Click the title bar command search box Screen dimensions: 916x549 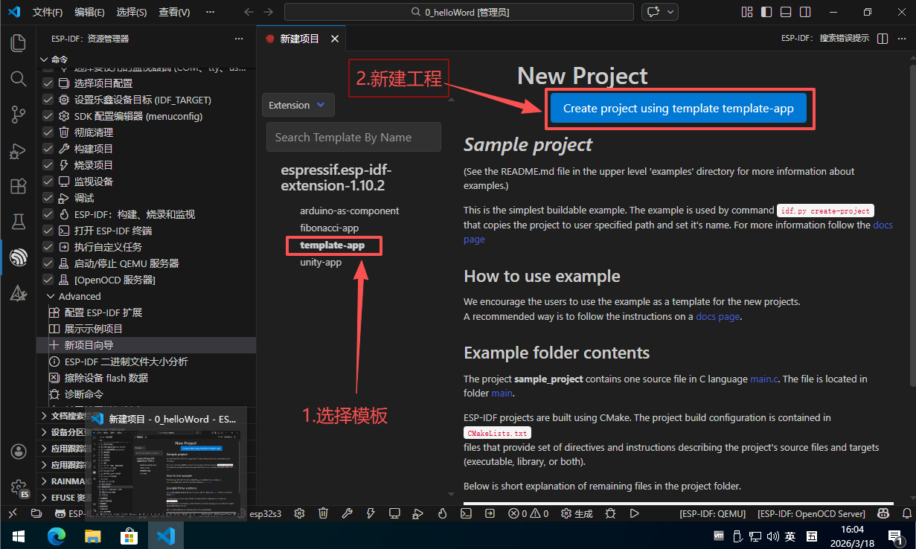pyautogui.click(x=459, y=12)
